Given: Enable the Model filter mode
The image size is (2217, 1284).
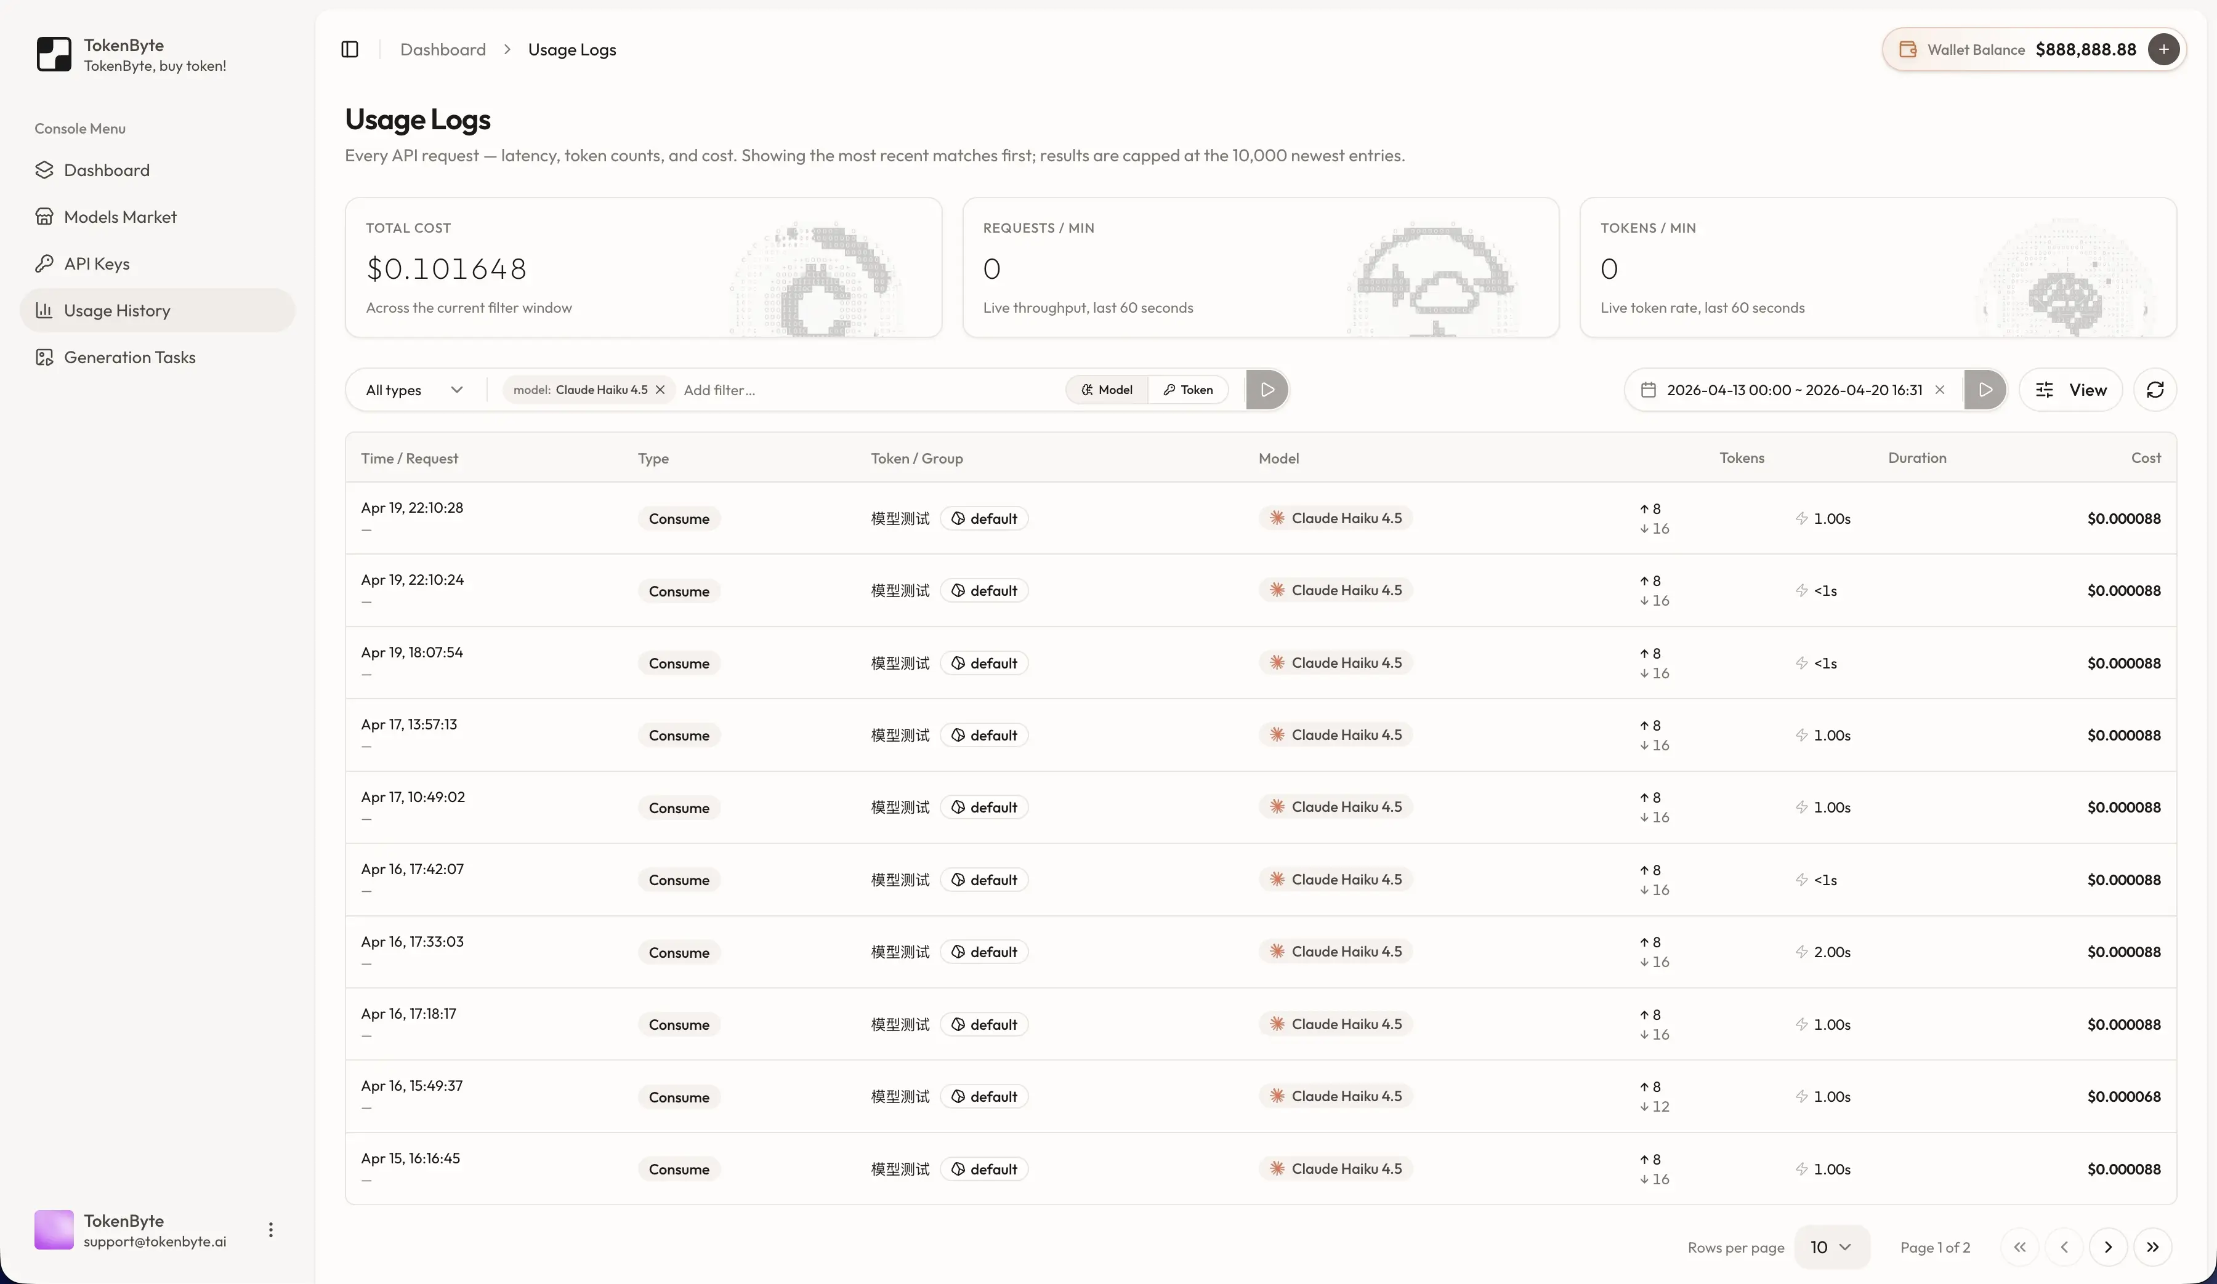Looking at the screenshot, I should [1106, 390].
